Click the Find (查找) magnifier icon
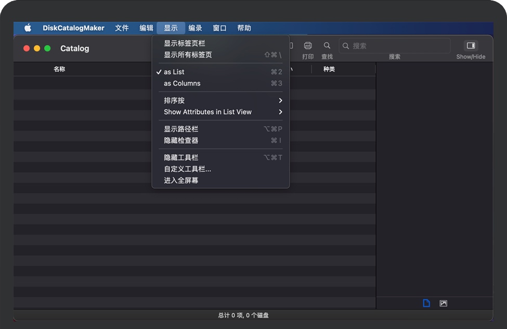507x329 pixels. pyautogui.click(x=327, y=46)
